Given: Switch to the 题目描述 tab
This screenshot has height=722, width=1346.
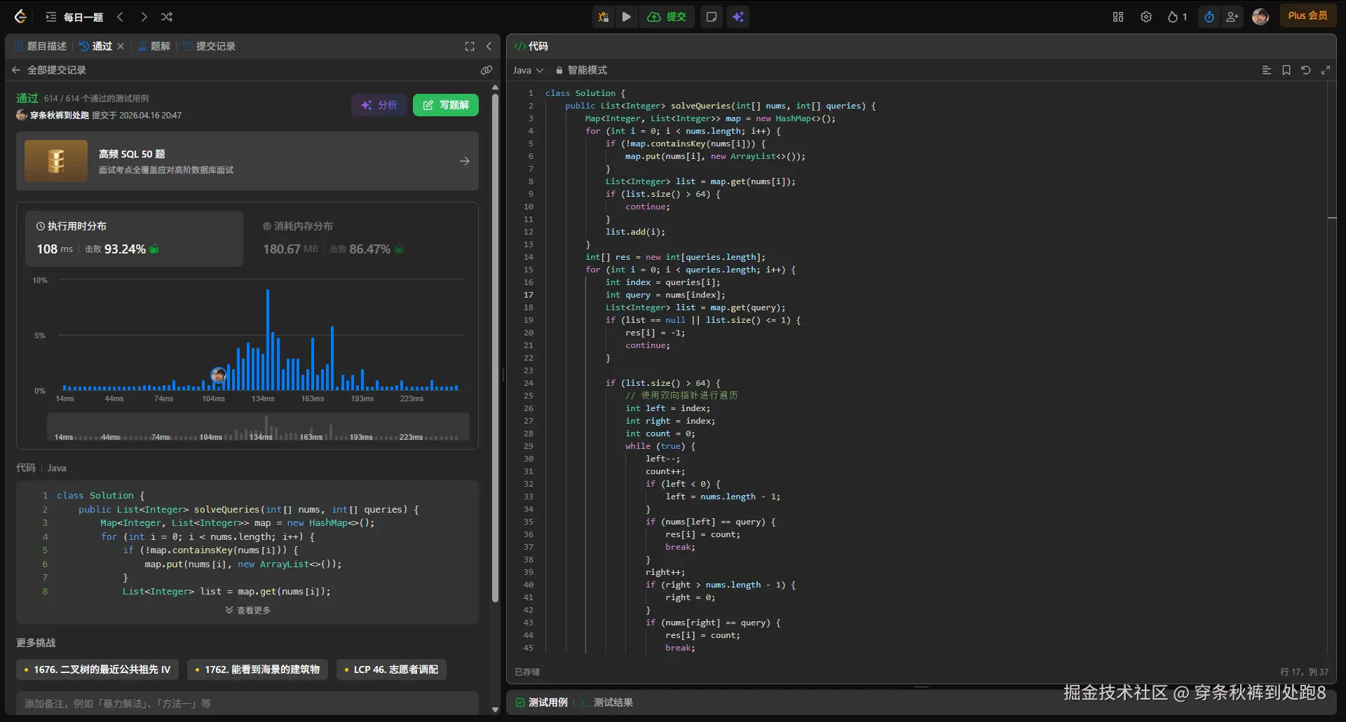Looking at the screenshot, I should click(41, 46).
